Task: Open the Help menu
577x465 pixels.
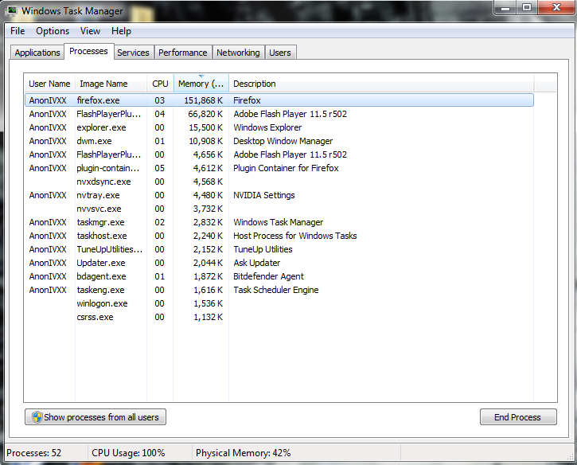Action: coord(121,31)
